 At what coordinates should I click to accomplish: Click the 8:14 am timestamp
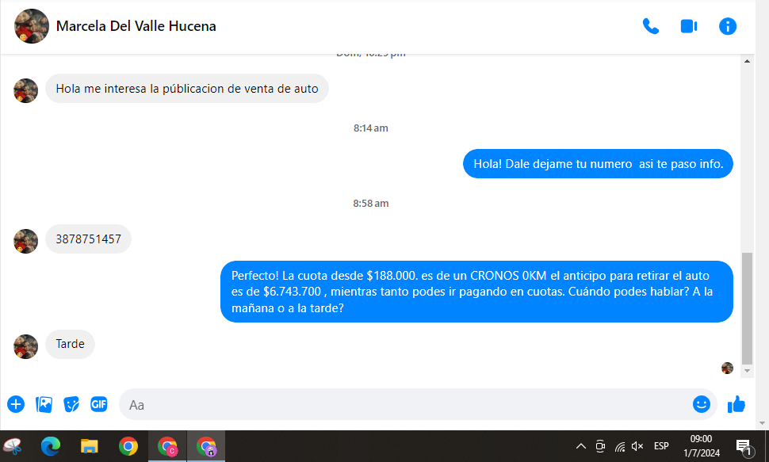371,128
